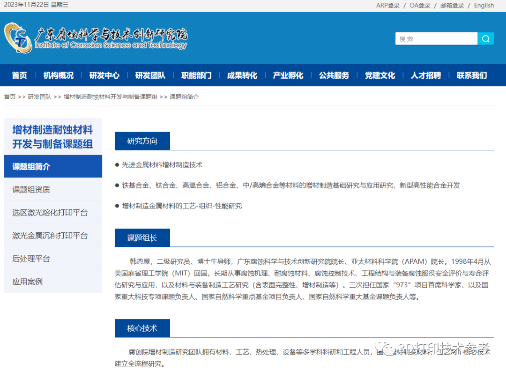Open 公共服务 navigation item
Screen dimensions: 506x371
(334, 75)
